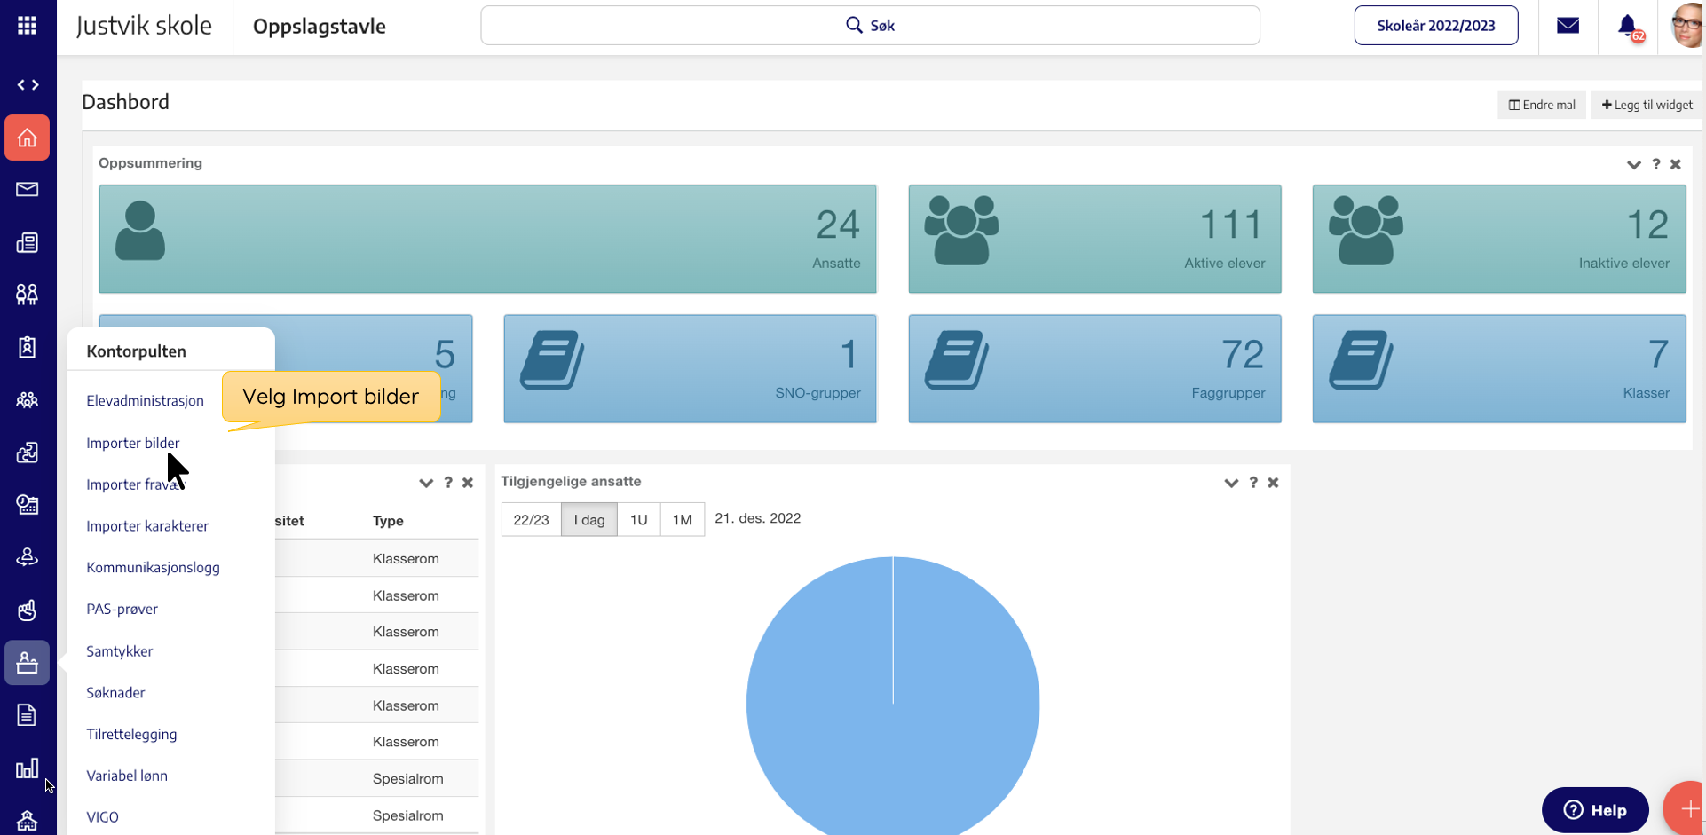
Task: Open Kontorpulten desk icon in sidebar
Action: [28, 662]
